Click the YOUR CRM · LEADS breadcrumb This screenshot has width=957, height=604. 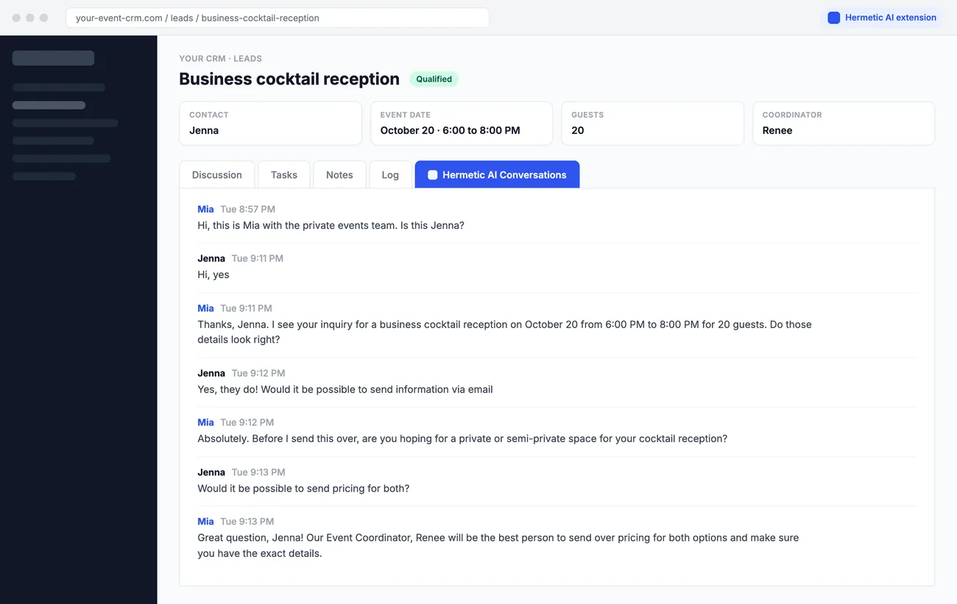coord(220,59)
